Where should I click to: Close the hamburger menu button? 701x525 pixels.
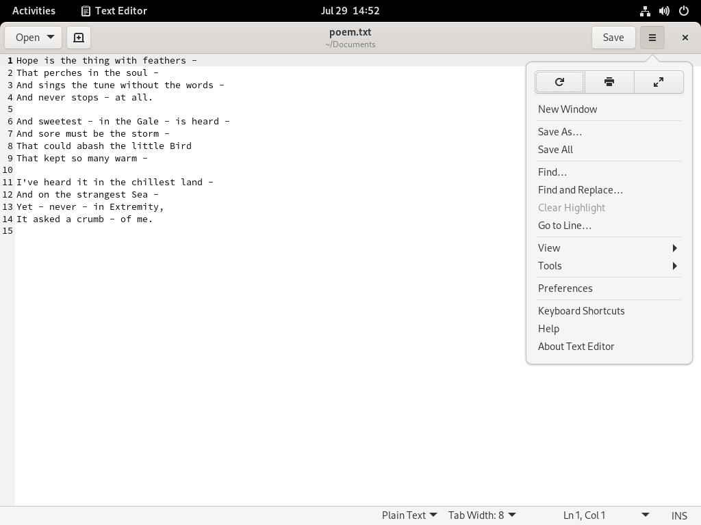pos(652,38)
